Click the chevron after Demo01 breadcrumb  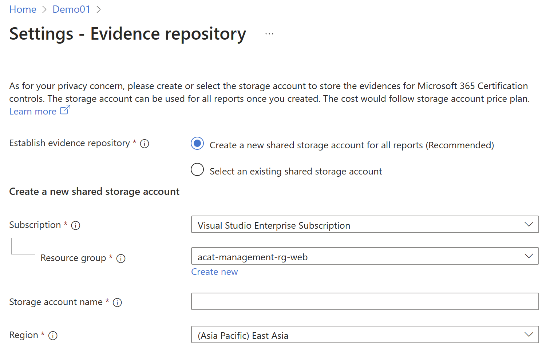(98, 9)
